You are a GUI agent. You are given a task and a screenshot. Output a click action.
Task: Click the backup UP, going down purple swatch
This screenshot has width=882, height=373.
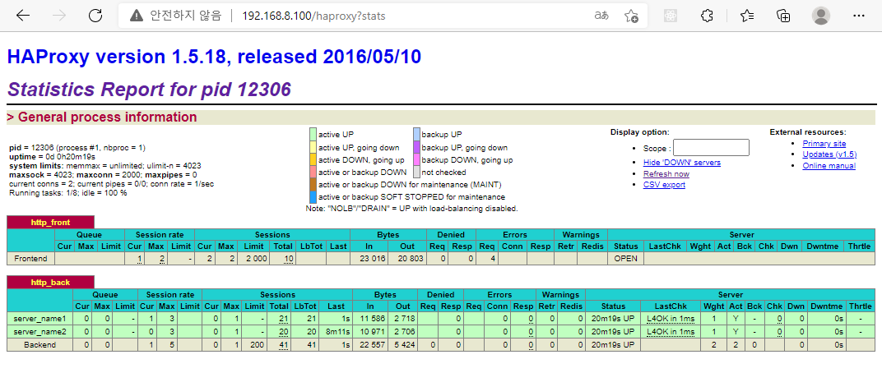click(x=416, y=147)
